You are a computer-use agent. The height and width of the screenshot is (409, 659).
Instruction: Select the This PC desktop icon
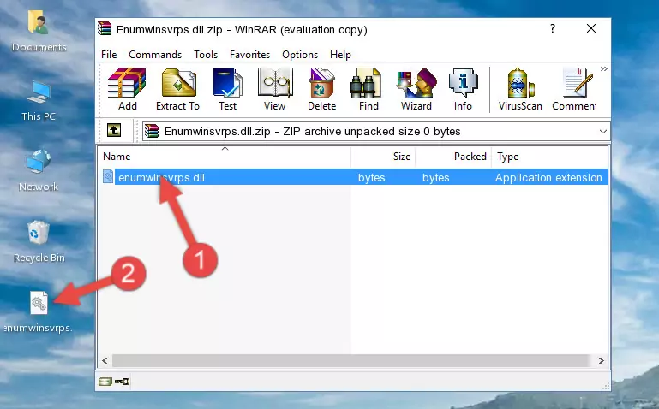(x=39, y=101)
